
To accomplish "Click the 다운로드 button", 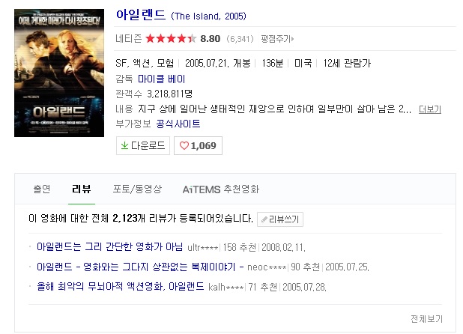I will point(143,145).
